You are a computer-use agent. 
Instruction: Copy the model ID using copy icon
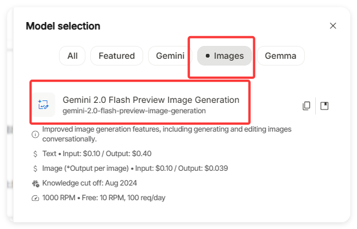306,106
